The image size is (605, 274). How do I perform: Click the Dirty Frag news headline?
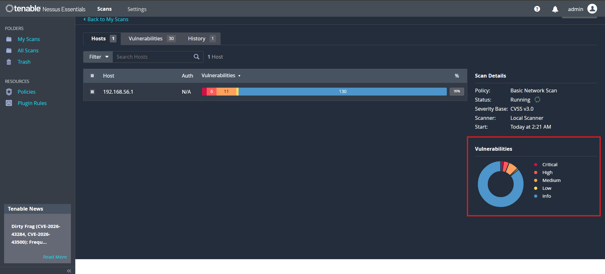[36, 234]
